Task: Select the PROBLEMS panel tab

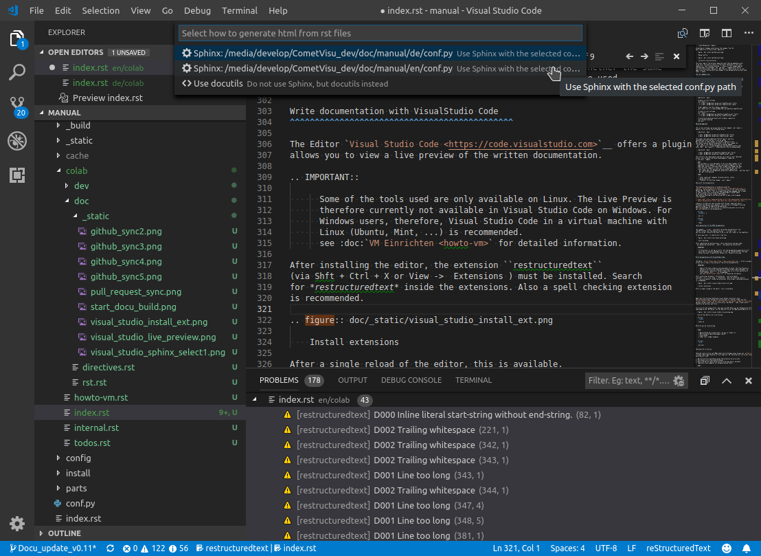Action: (x=279, y=380)
